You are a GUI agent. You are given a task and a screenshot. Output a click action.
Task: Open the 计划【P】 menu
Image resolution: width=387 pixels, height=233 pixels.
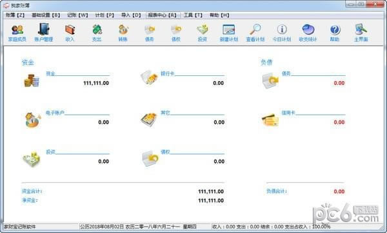pyautogui.click(x=104, y=15)
